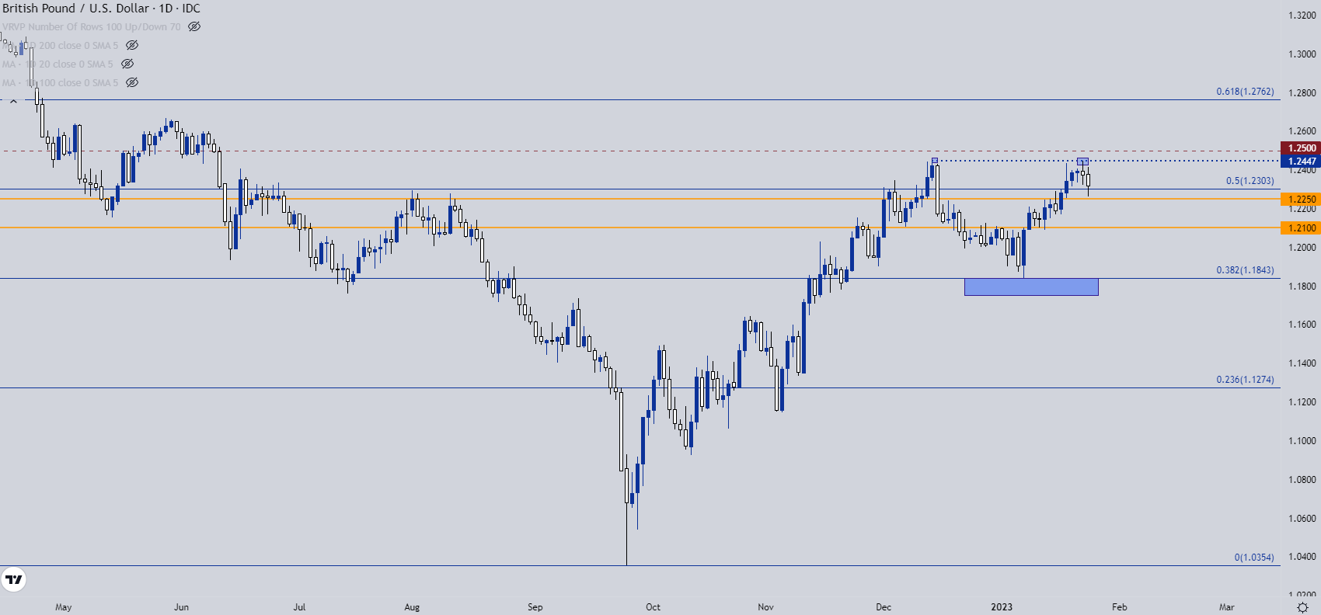Select the 0.5(1.2303) Fibonacci label

click(1250, 181)
